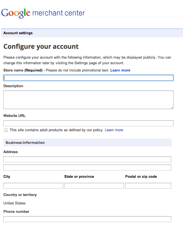This screenshot has width=183, height=226.
Task: Click the adult products checkbox label text
Action: click(x=57, y=130)
